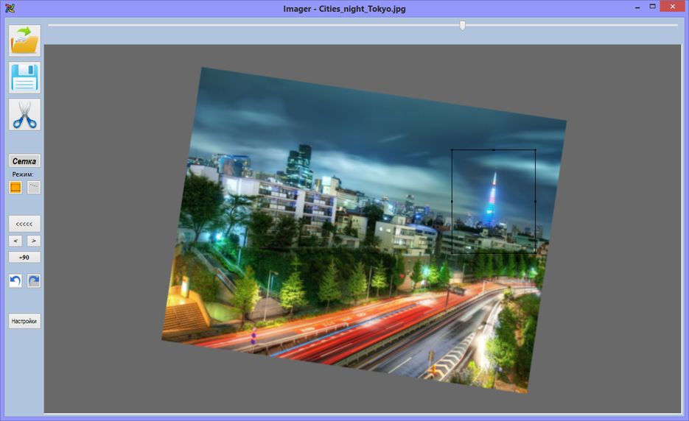The image size is (689, 421).
Task: Open the Настройки settings button
Action: (x=24, y=321)
